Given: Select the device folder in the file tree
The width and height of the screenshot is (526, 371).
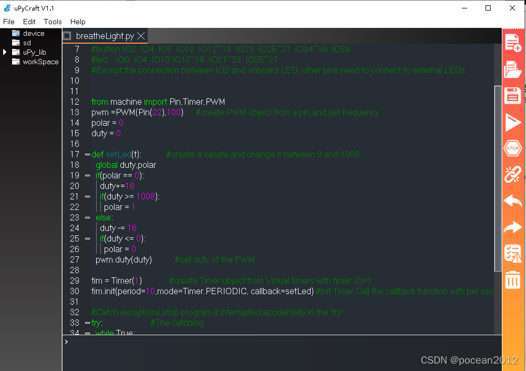Looking at the screenshot, I should click(x=34, y=33).
